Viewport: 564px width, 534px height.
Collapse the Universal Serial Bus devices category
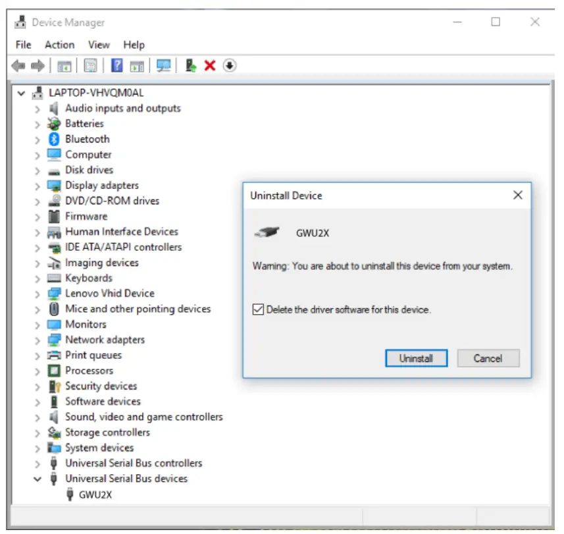(38, 479)
